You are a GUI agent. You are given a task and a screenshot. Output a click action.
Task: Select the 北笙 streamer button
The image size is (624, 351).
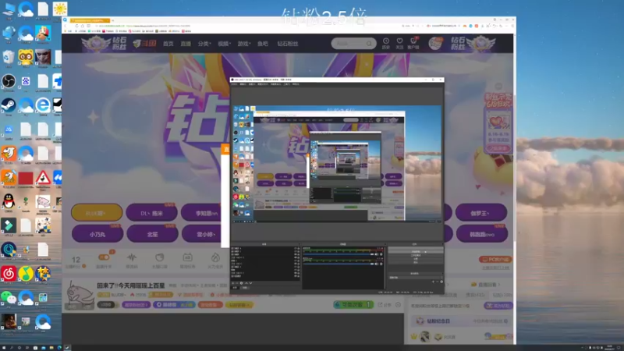click(152, 234)
